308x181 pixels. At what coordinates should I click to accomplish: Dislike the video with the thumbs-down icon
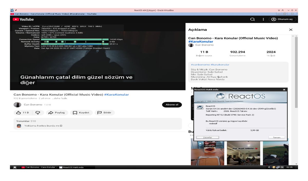point(38,113)
